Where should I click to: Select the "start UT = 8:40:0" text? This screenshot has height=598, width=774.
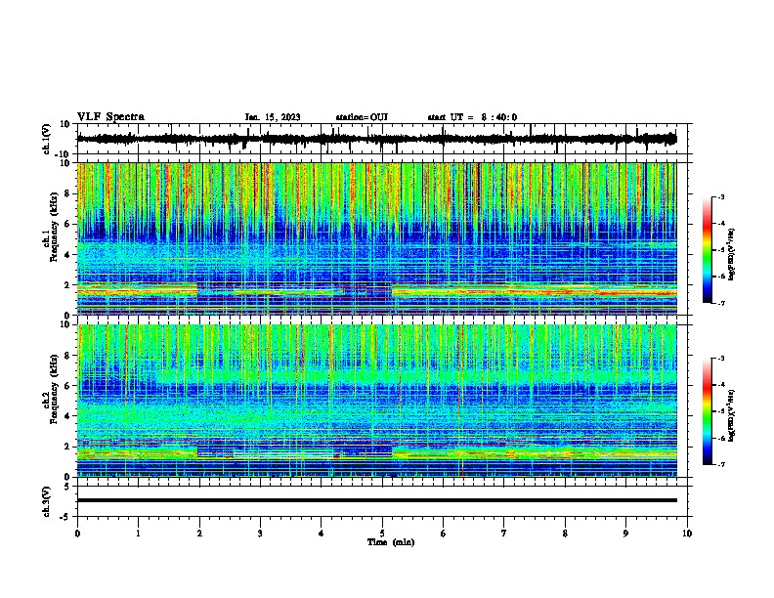pos(472,117)
